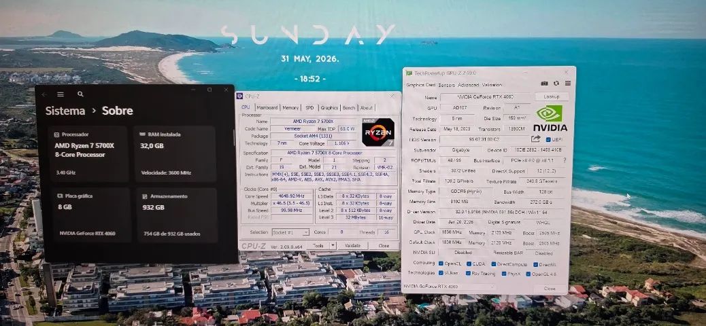Click the Lookup button in GPU-Z
706x326 pixels.
pos(552,96)
